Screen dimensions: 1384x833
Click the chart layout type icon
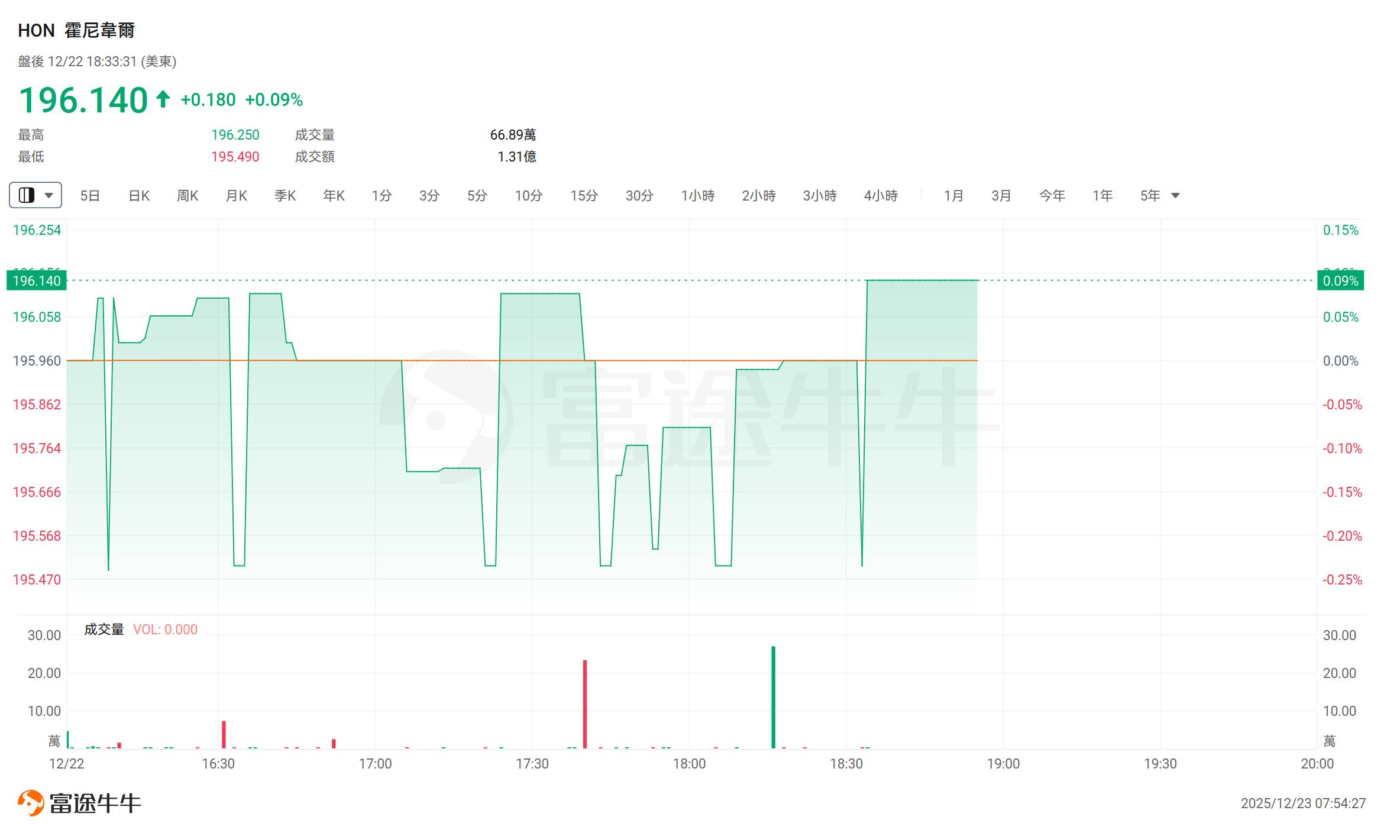pyautogui.click(x=27, y=195)
